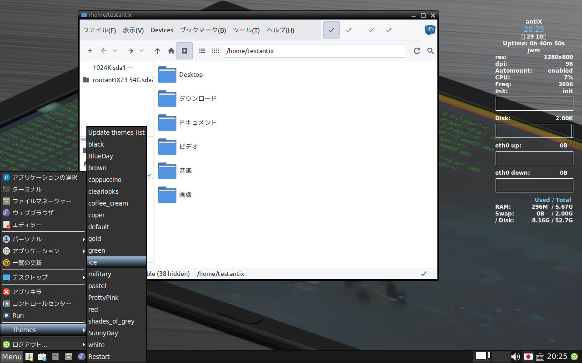This screenshot has width=582, height=363.
Task: Open the file search tool
Action: 430,51
